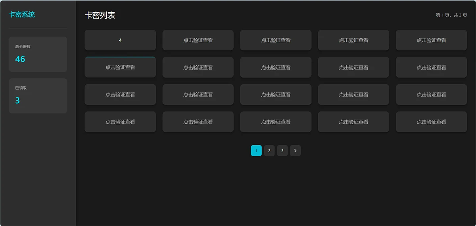Click the fourth card in third row

[353, 95]
